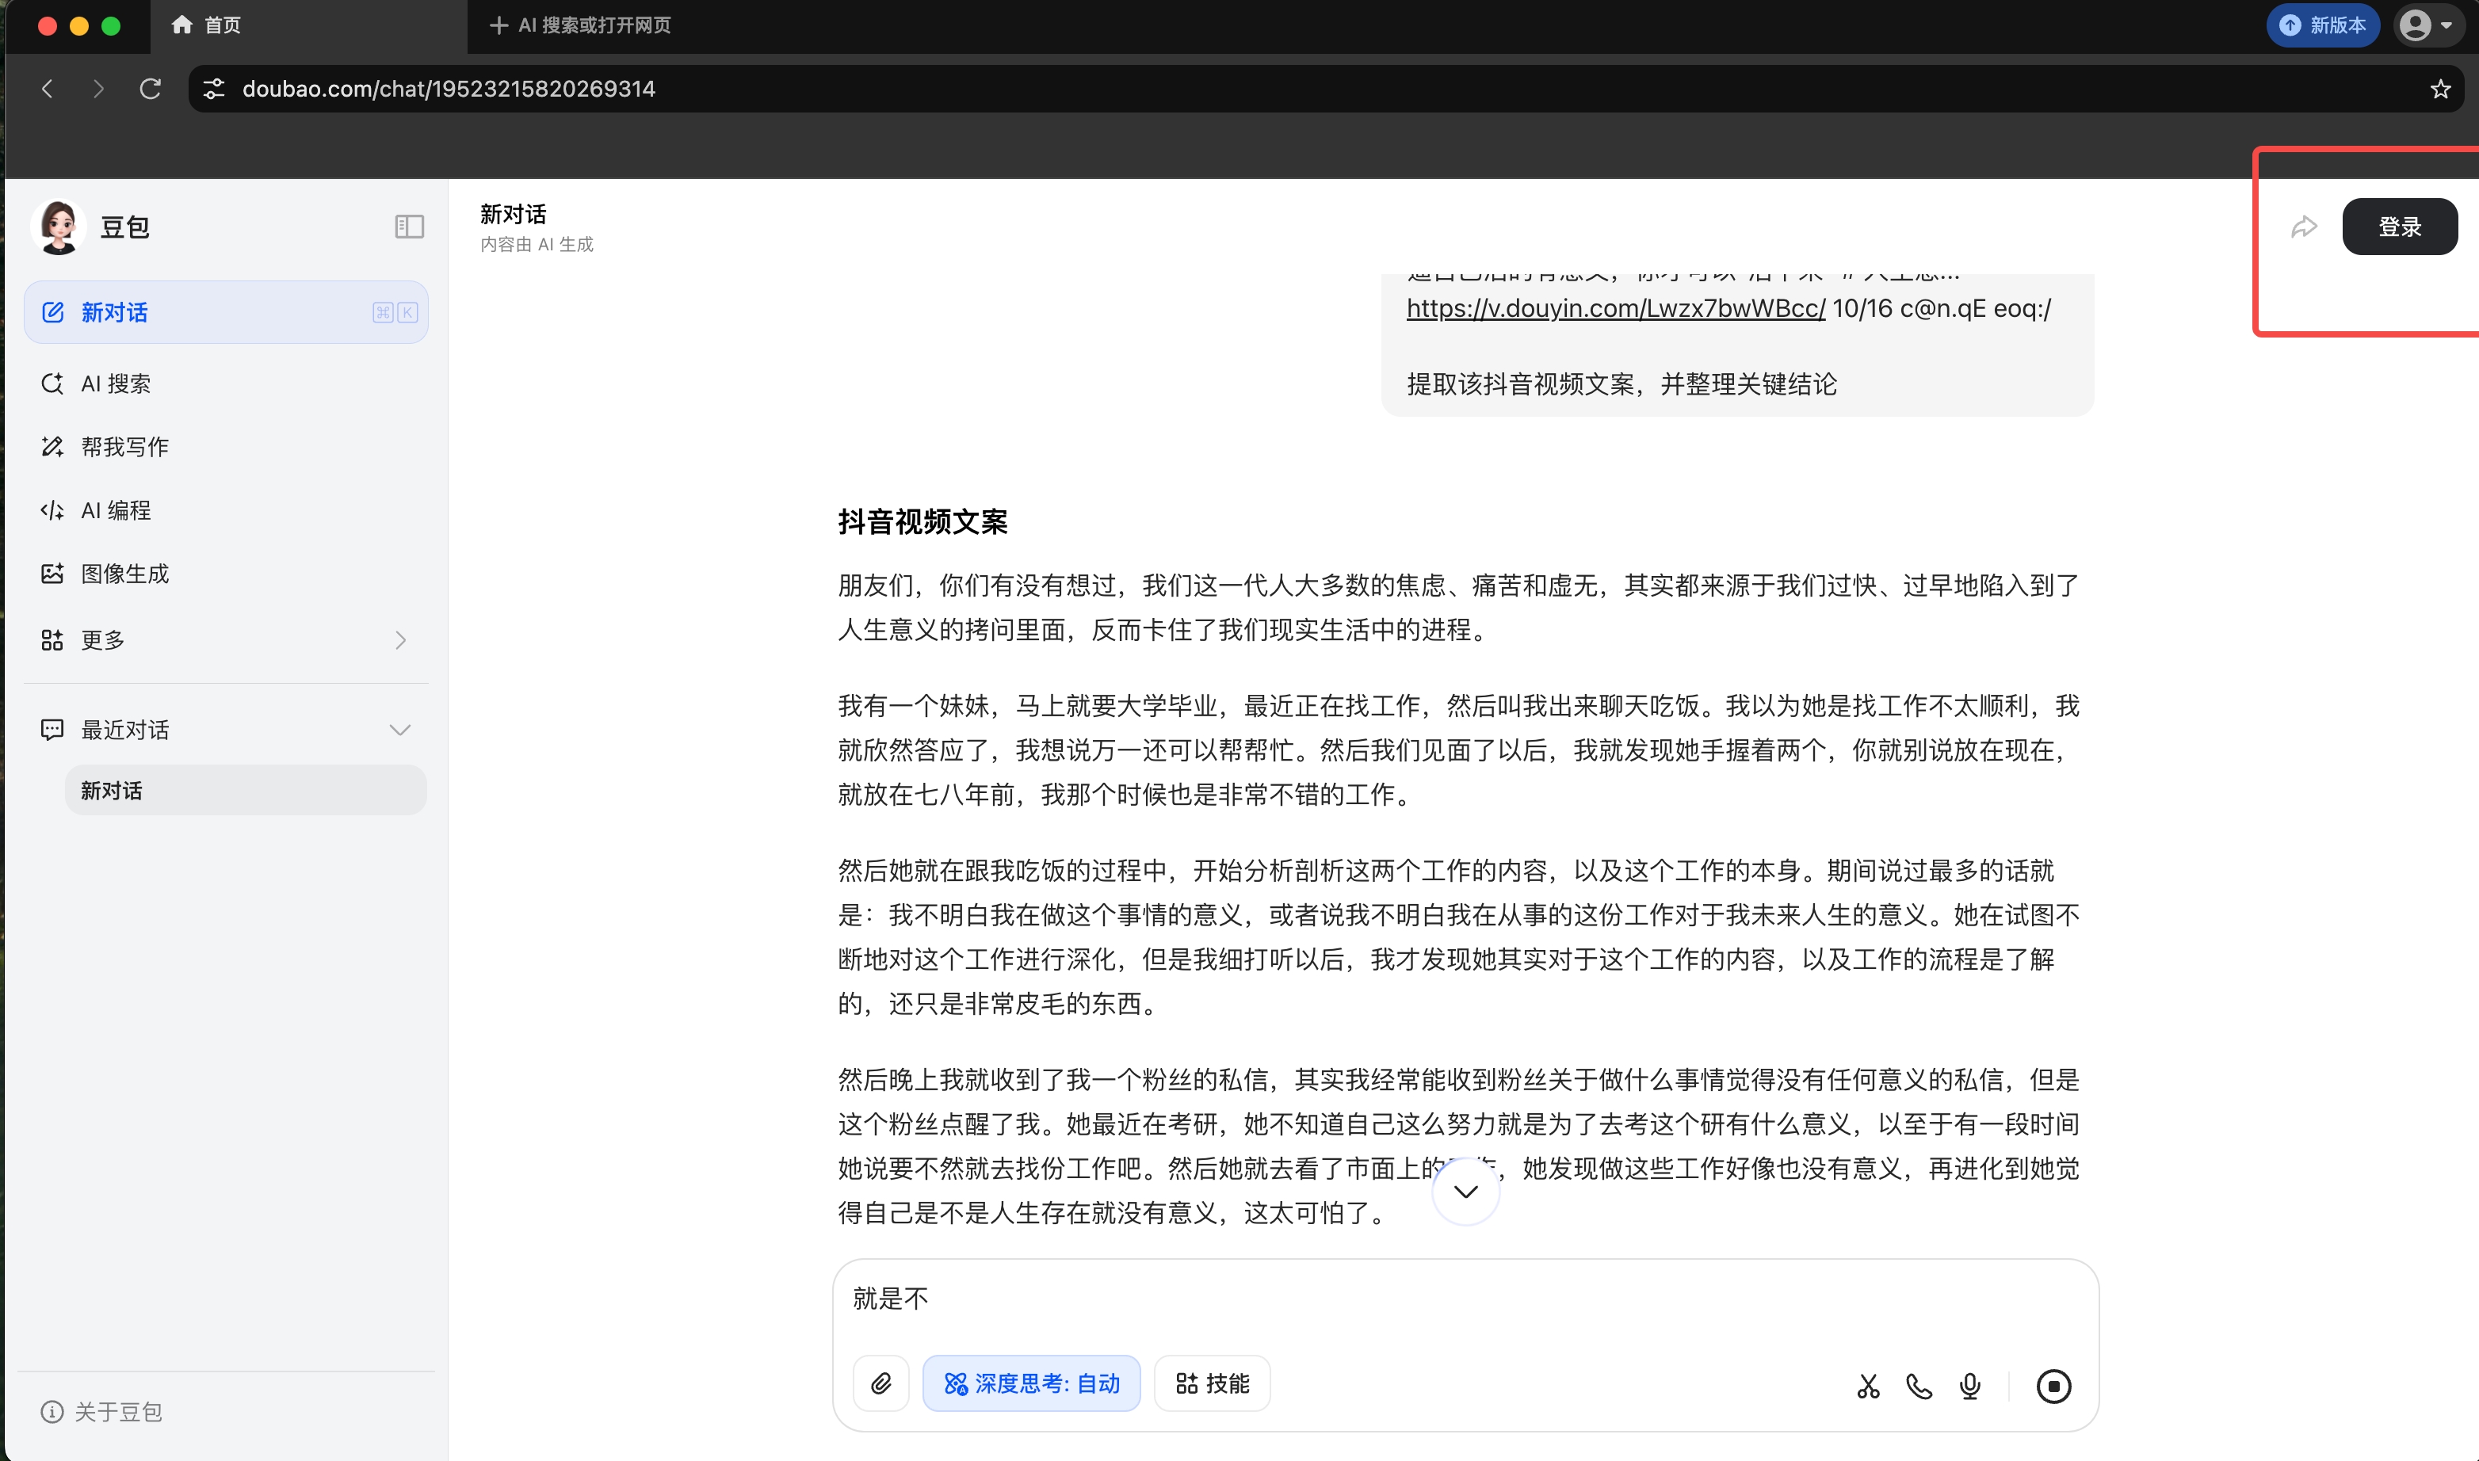Viewport: 2479px width, 1461px height.
Task: Click the share arrow icon
Action: pyautogui.click(x=2304, y=227)
